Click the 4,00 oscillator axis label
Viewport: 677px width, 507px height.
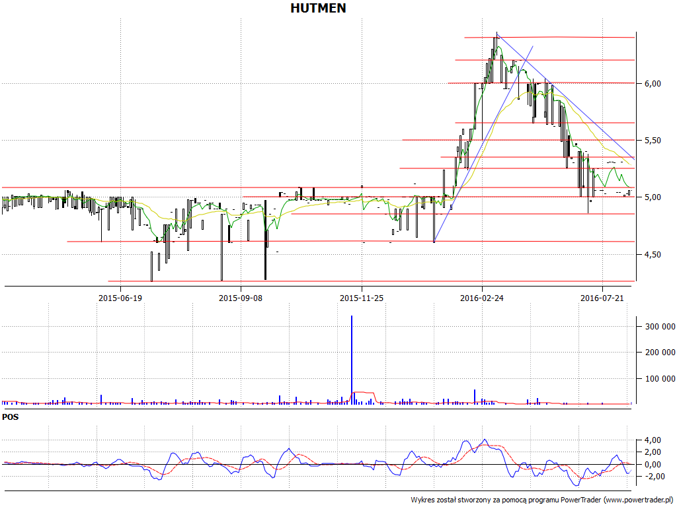point(653,440)
